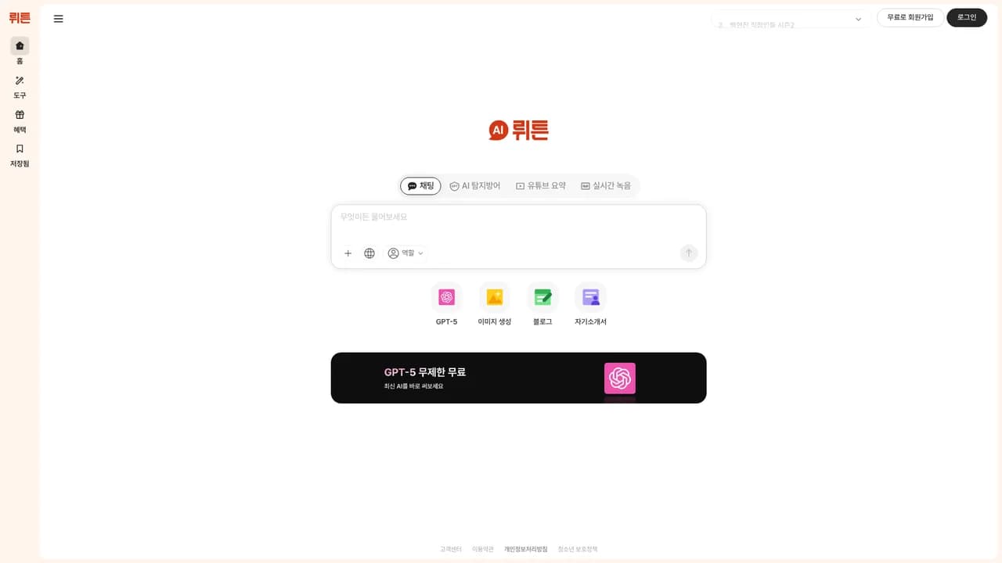Click the 뤼튼 logo in the sidebar
This screenshot has height=563, width=1002.
click(x=20, y=18)
